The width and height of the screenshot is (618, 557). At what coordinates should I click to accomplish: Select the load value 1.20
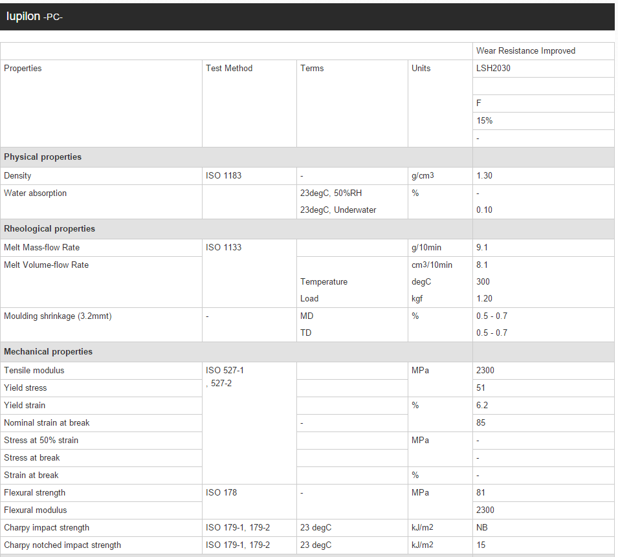[x=484, y=299]
